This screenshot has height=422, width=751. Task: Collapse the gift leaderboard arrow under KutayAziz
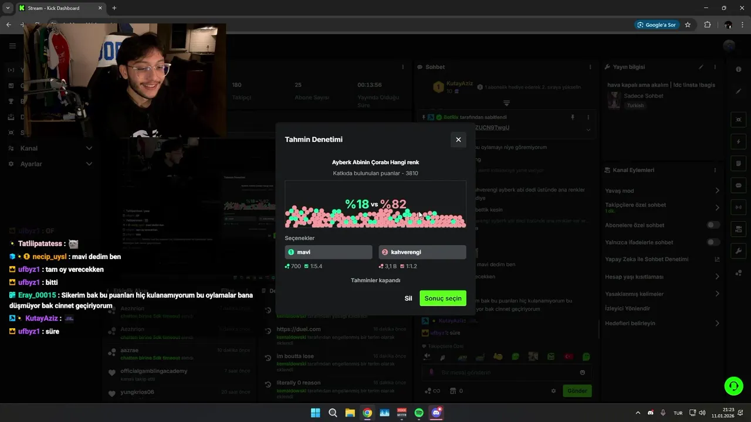pyautogui.click(x=506, y=103)
